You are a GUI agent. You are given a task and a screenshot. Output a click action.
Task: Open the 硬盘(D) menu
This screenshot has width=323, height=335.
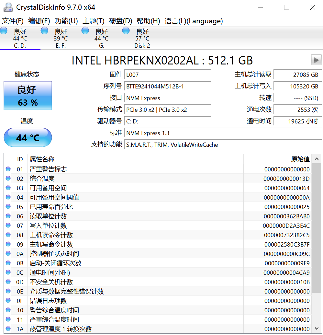point(121,21)
